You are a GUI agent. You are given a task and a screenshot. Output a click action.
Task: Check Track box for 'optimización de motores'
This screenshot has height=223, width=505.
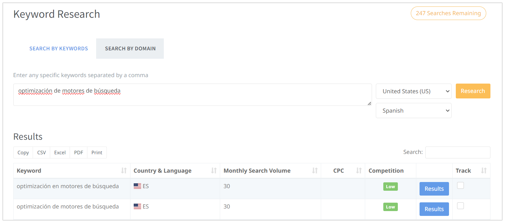point(460,206)
